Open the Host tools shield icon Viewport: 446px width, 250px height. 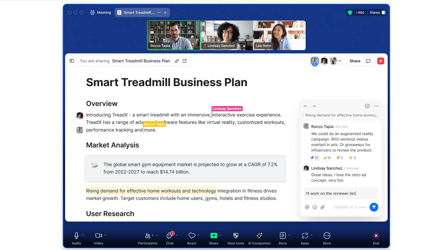coord(236,236)
